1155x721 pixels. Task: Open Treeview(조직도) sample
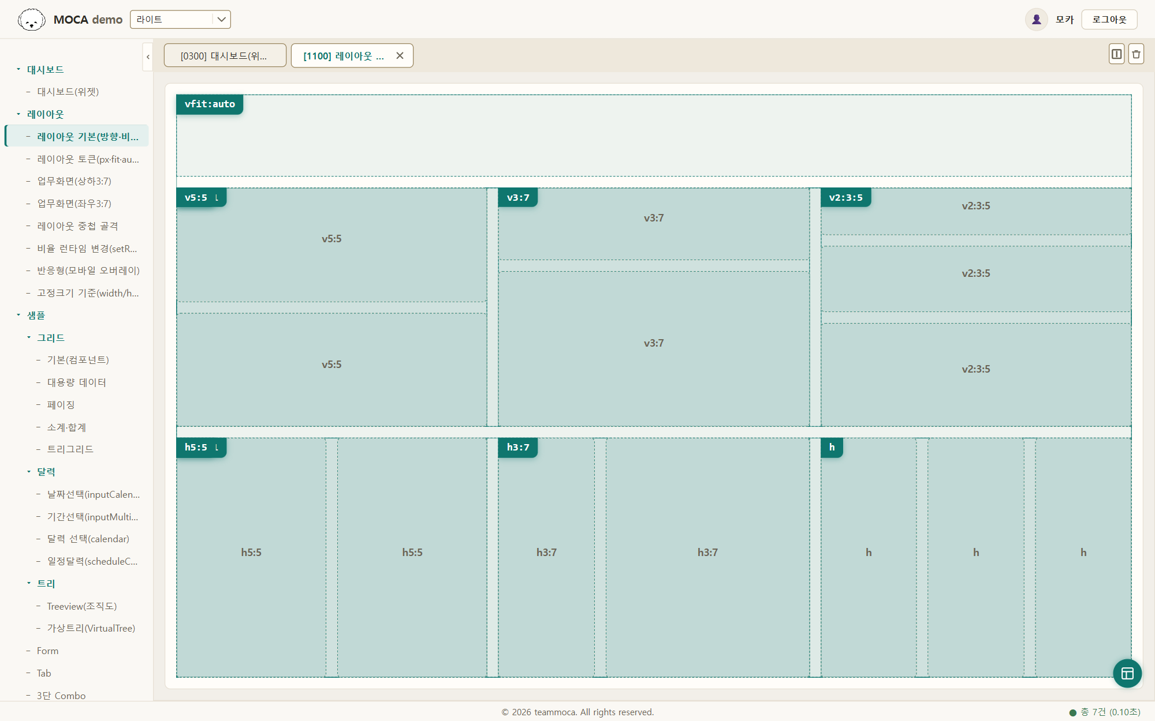click(82, 606)
